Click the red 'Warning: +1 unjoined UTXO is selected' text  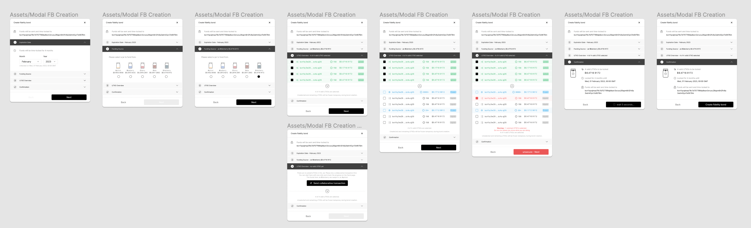pyautogui.click(x=512, y=128)
